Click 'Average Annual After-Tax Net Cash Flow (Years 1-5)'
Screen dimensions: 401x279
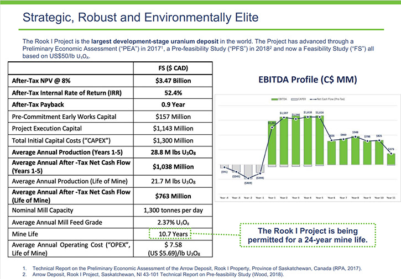click(71, 167)
